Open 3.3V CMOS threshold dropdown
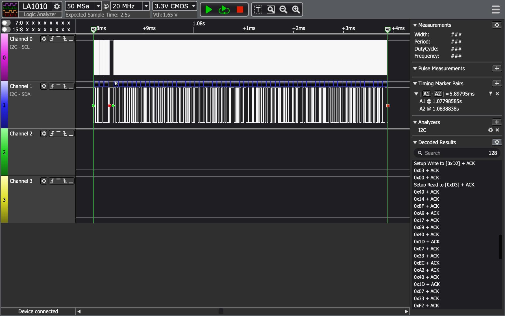Screen dimensions: 505x316 point(193,6)
